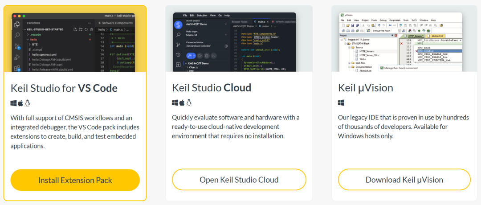Viewport: 481px width, 205px height.
Task: Click the Linux penguin icon under Keil Studio Cloud
Action: point(189,102)
